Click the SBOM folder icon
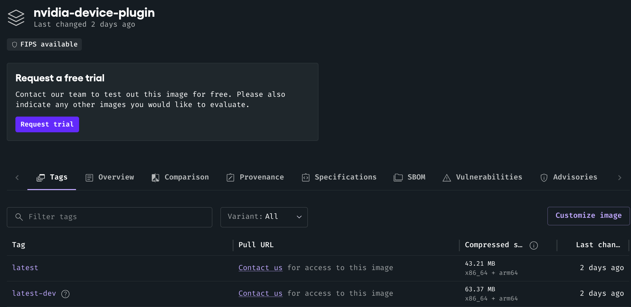Screen dimensions: 631x307 click(398, 177)
